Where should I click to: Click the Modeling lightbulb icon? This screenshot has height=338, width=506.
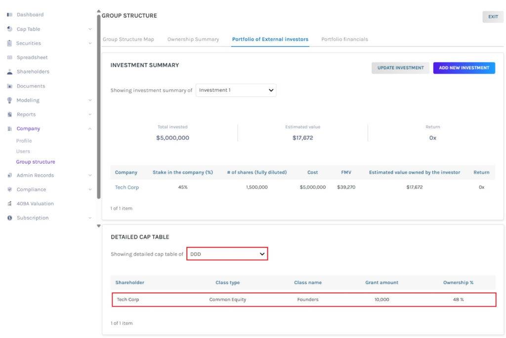click(9, 100)
